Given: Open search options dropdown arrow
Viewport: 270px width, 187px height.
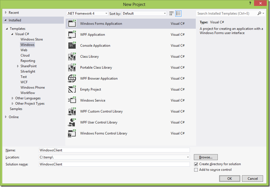Looking at the screenshot, I should [x=263, y=13].
